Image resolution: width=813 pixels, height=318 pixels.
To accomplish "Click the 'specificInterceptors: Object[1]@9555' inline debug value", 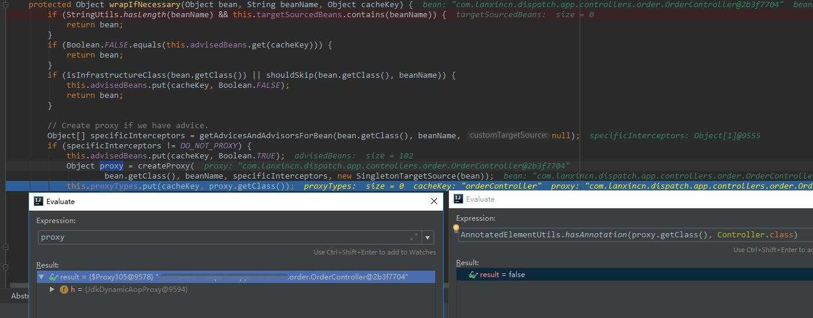I will point(675,136).
